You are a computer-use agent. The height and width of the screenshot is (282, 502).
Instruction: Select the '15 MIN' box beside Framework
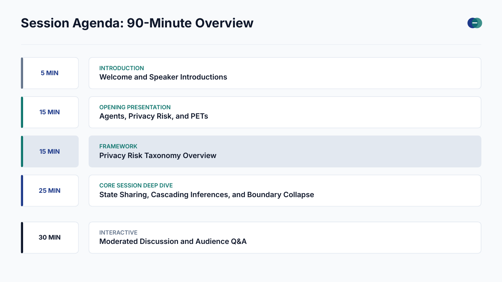point(50,151)
